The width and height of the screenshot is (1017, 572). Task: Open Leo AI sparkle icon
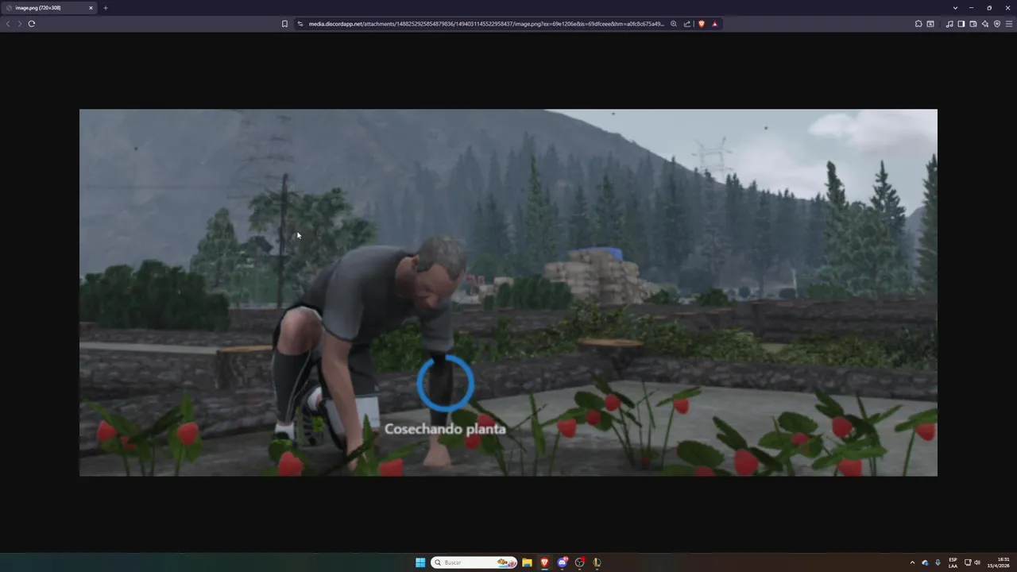(x=985, y=24)
